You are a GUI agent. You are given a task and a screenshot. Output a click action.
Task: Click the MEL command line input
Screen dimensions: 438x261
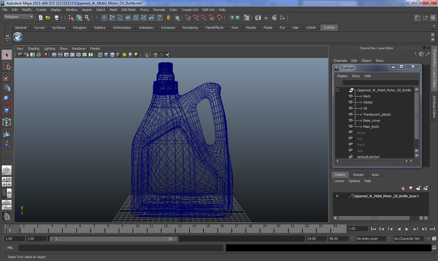(121, 248)
